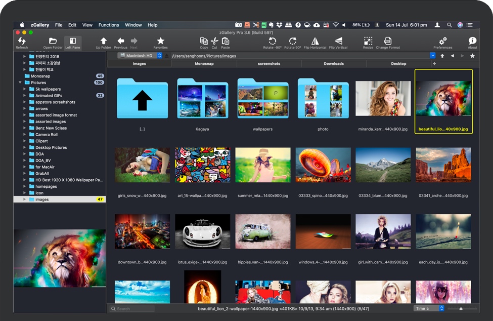Select the homepages folder
Viewport: 493px width, 321px height.
(x=60, y=186)
